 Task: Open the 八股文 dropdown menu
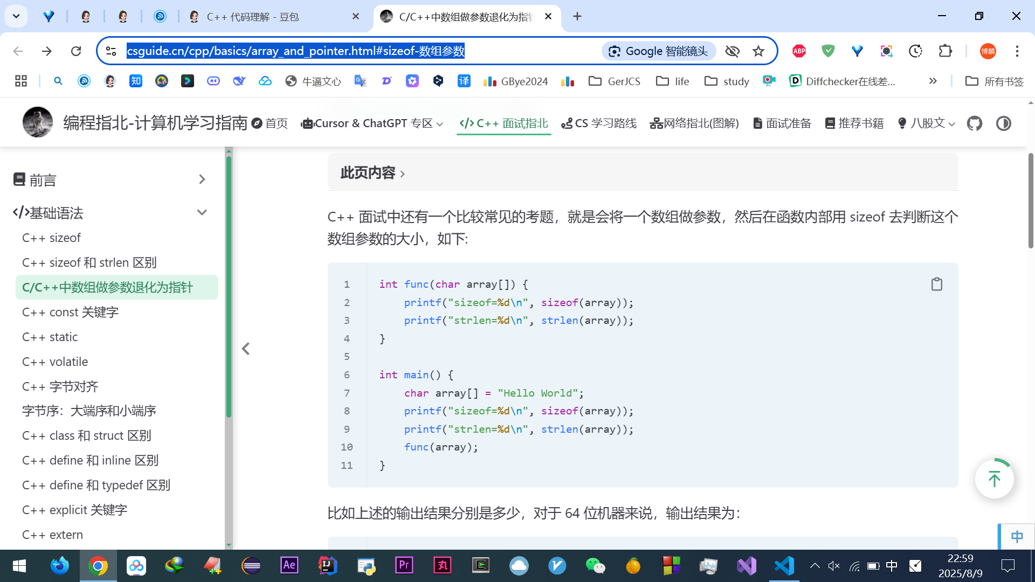[x=927, y=123]
